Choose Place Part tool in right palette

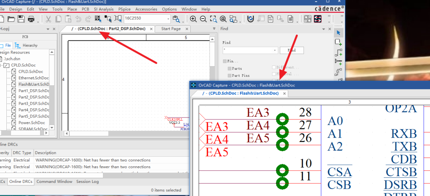[338, 42]
